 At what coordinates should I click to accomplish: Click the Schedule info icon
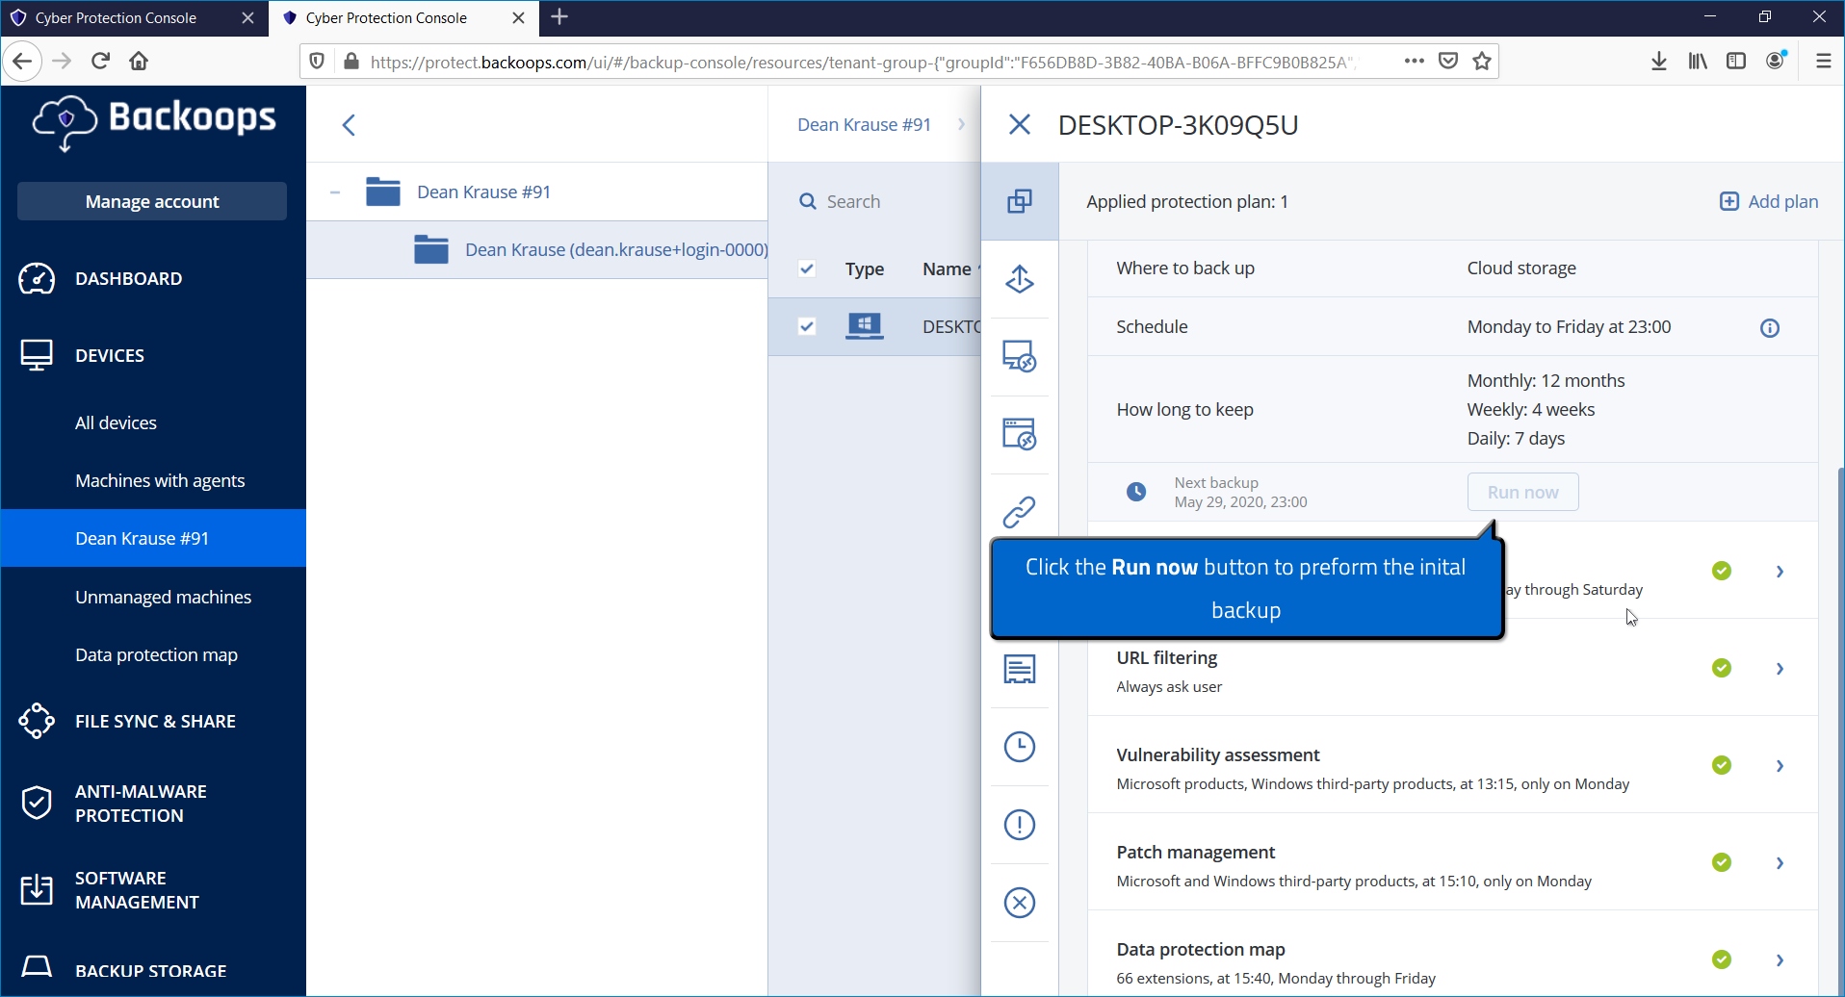[1770, 328]
